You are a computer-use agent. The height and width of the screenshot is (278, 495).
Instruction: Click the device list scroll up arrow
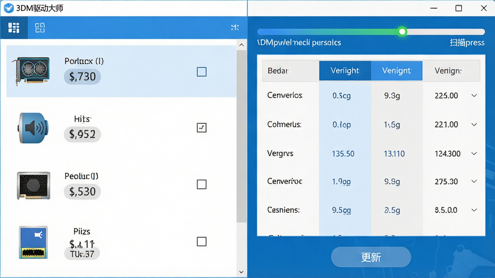pyautogui.click(x=242, y=45)
